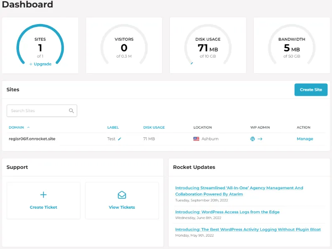Click the US flag icon beside Ashburn
Screen dimensions: 332x249
[196, 139]
